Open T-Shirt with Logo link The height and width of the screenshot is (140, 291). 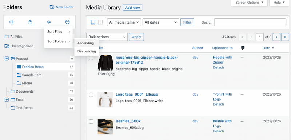click(222, 97)
